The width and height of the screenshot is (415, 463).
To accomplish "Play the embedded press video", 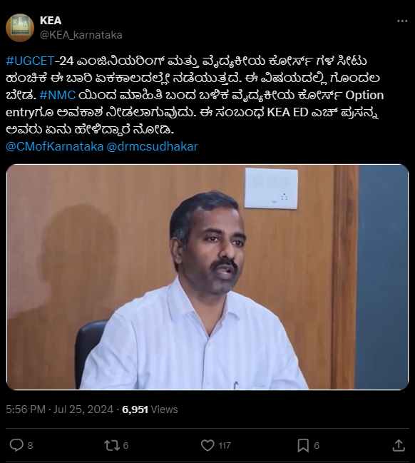I will [207, 277].
